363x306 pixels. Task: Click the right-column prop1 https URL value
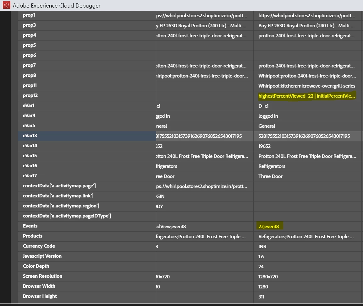click(x=307, y=16)
